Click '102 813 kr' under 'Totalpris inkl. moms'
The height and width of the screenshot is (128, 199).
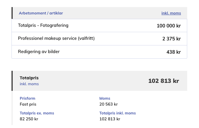[110, 119]
